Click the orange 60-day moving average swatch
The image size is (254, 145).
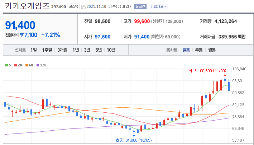pyautogui.click(x=27, y=65)
